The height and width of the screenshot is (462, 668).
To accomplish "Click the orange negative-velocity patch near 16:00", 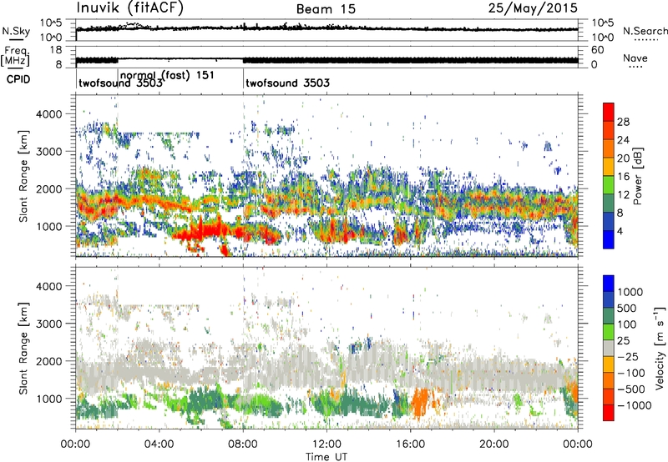I will [420, 402].
